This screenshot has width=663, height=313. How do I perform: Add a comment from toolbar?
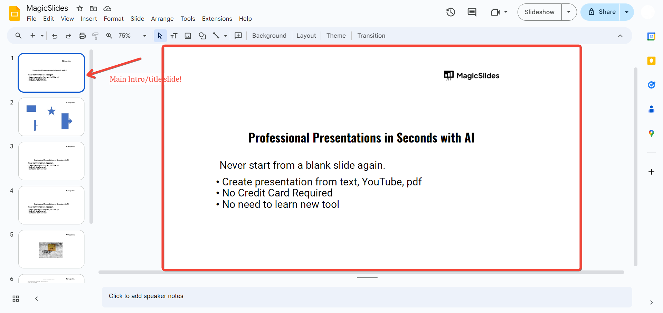pyautogui.click(x=238, y=36)
